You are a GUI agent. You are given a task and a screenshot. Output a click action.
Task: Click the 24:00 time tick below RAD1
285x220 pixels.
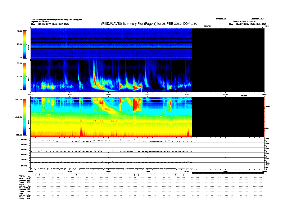coord(264,95)
